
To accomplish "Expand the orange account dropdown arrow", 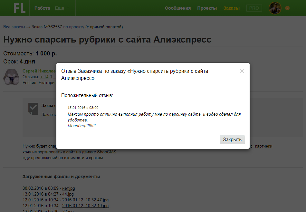I will pos(287,8).
